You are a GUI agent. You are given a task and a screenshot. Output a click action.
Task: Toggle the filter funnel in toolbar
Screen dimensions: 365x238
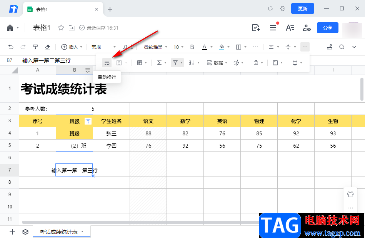tap(175, 63)
